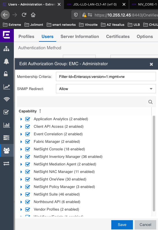Open the AZ Vesalius bookmarks folder
The height and width of the screenshot is (230, 158).
tap(112, 25)
